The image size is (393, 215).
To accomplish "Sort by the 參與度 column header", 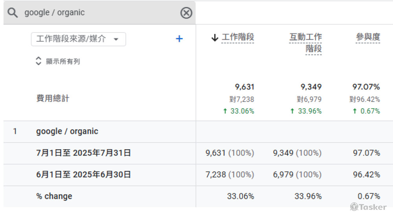I will (368, 37).
